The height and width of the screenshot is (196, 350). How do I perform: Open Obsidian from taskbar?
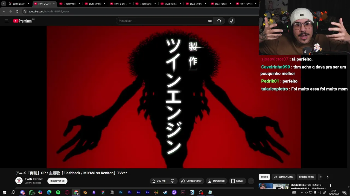coord(94,192)
